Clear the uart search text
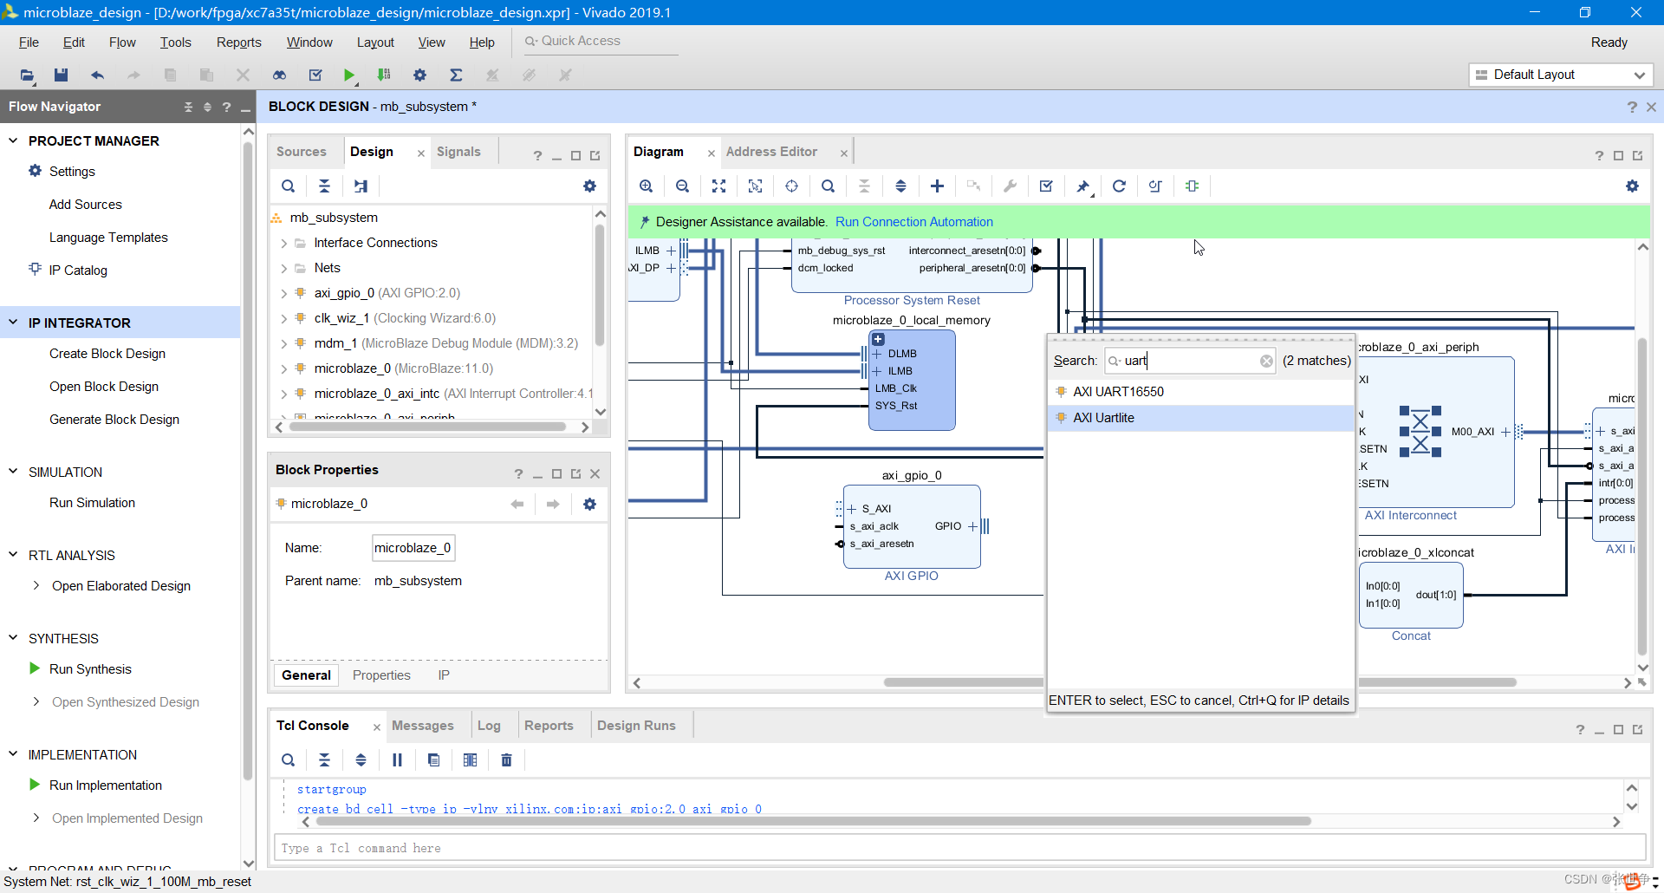Image resolution: width=1664 pixels, height=893 pixels. 1266,361
